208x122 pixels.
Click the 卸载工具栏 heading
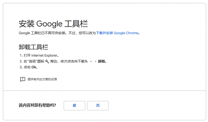coord(33,47)
